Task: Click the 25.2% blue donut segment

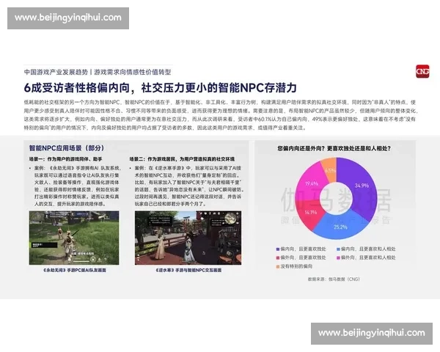Action: pyautogui.click(x=340, y=227)
